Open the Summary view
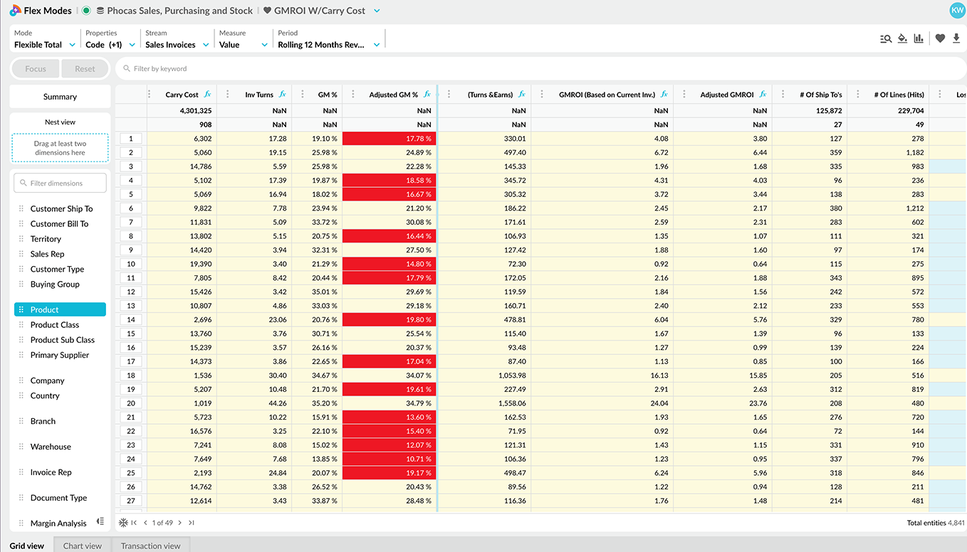This screenshot has height=552, width=967. [x=60, y=96]
